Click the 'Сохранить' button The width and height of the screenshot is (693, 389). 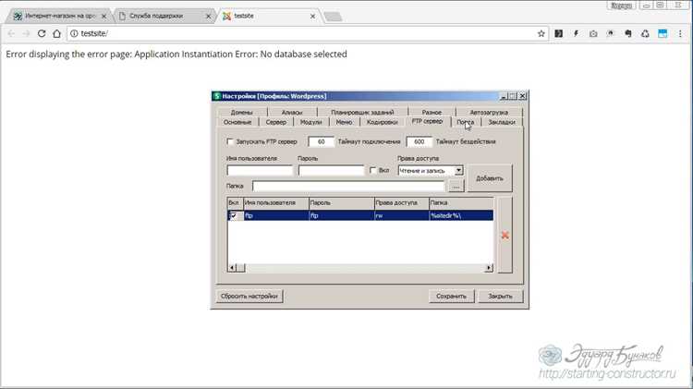[451, 297]
